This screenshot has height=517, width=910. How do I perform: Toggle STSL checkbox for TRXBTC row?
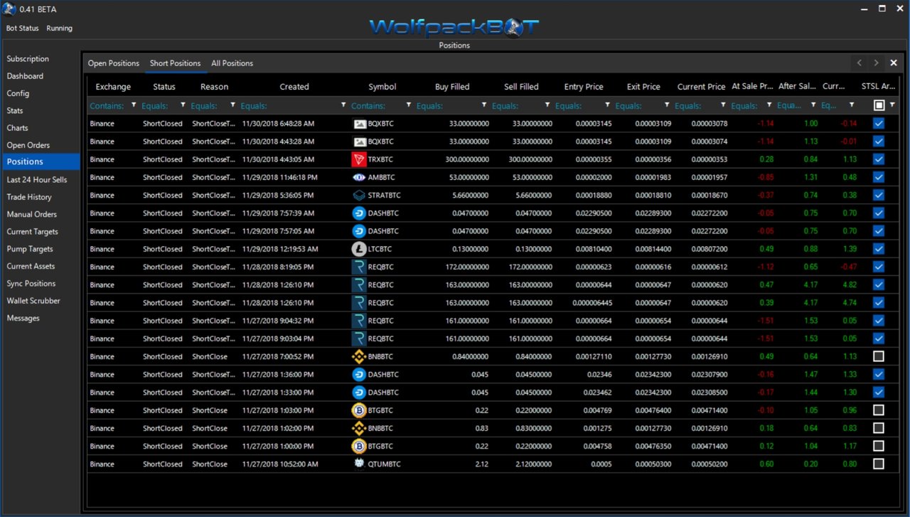tap(879, 159)
